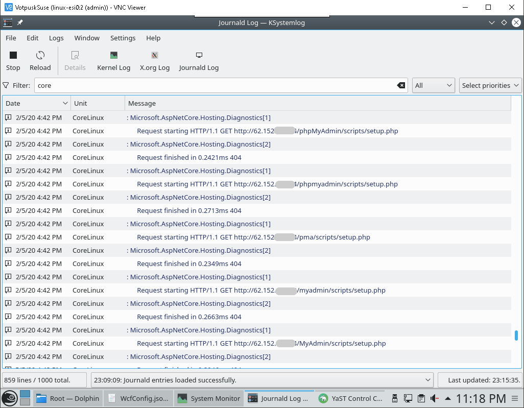Viewport: 524px width, 408px height.
Task: Open the Help menu
Action: pyautogui.click(x=153, y=38)
